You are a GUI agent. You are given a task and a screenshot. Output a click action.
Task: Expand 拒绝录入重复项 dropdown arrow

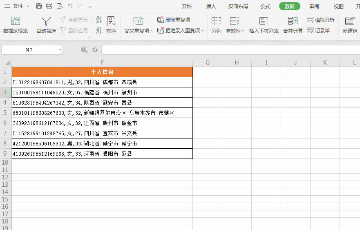(x=203, y=30)
